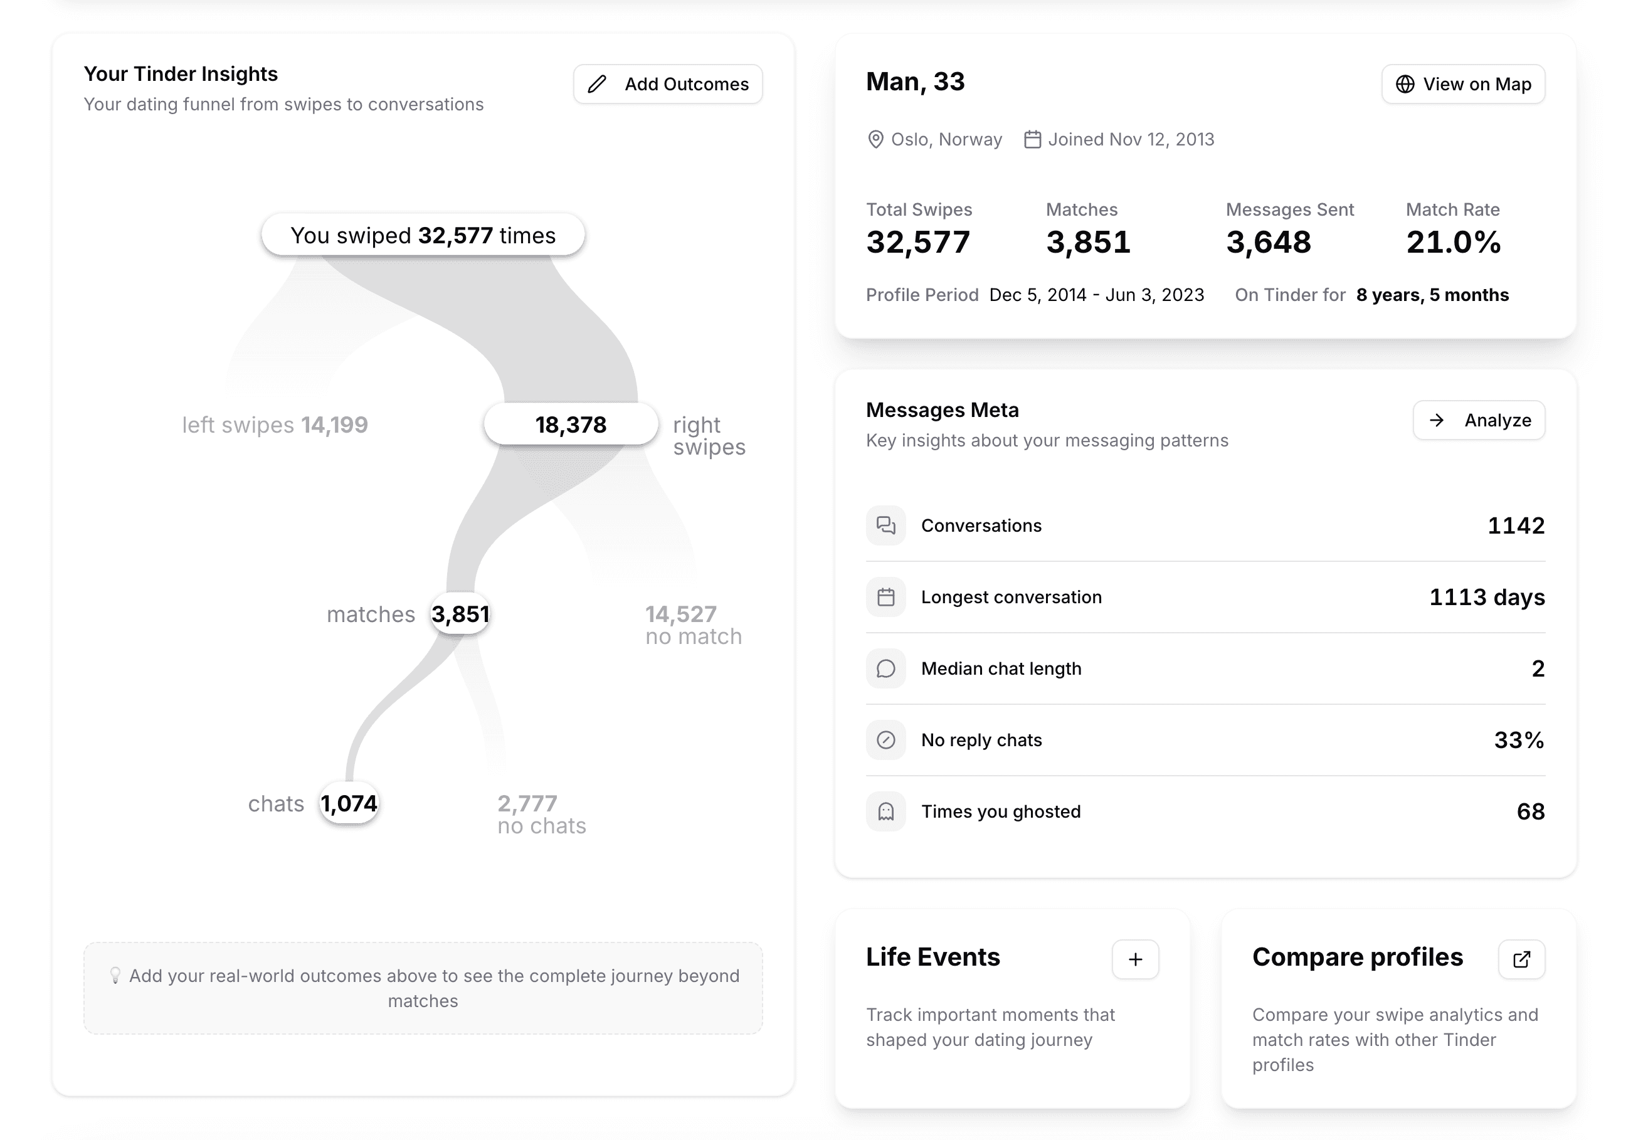Select the right swipes 18,378 node
The height and width of the screenshot is (1140, 1648).
tap(571, 423)
